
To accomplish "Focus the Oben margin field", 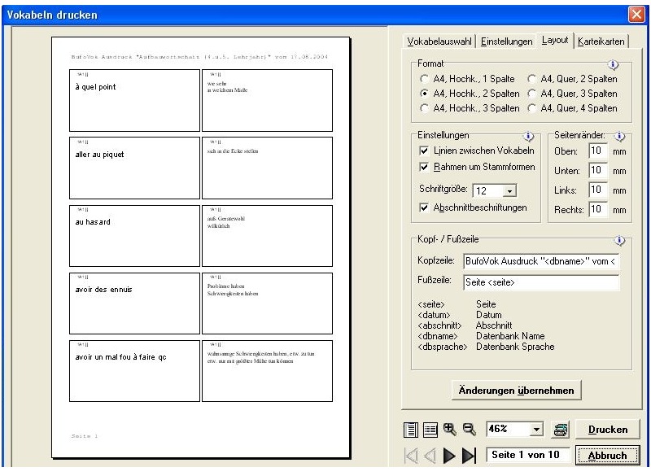I will (x=598, y=151).
